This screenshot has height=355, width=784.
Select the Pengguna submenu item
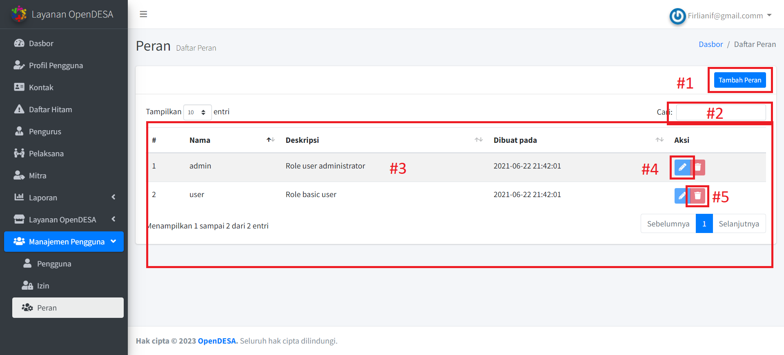tap(68, 264)
